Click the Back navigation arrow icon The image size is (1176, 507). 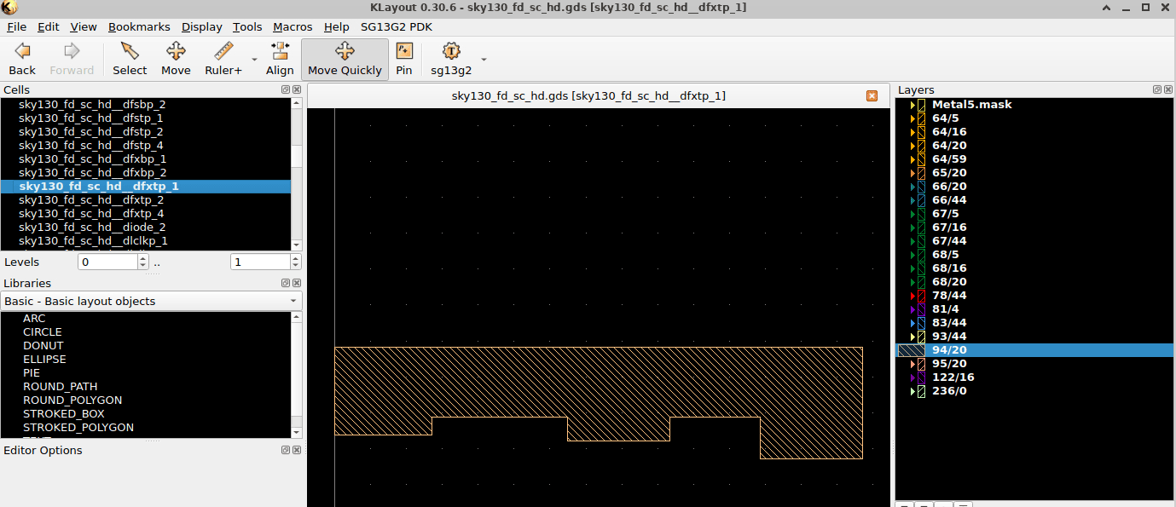coord(22,51)
